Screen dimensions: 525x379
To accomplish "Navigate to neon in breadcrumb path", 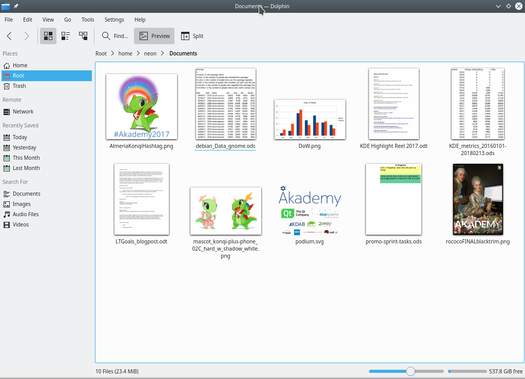I will point(150,53).
